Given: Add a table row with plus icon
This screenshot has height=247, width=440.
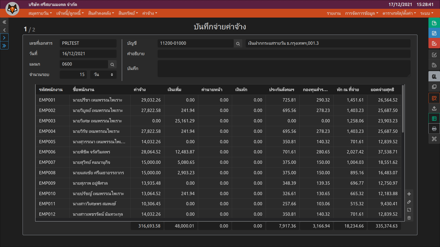Looking at the screenshot, I should coord(409,194).
